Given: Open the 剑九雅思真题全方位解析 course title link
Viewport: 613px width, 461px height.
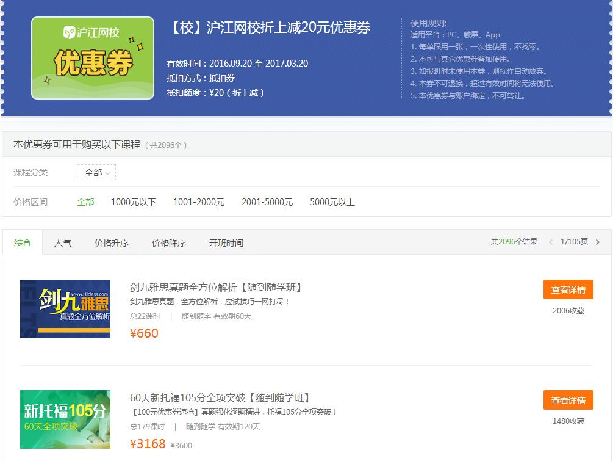Looking at the screenshot, I should [x=216, y=288].
